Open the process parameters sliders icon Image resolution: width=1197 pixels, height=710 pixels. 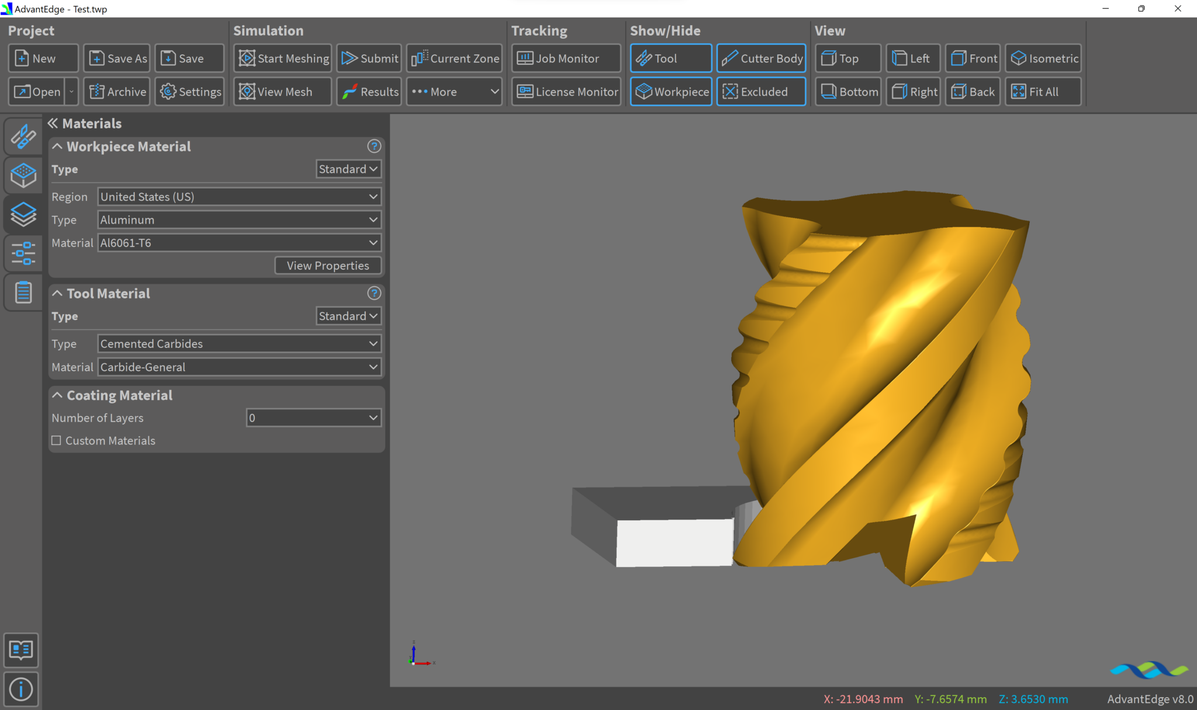coord(23,253)
